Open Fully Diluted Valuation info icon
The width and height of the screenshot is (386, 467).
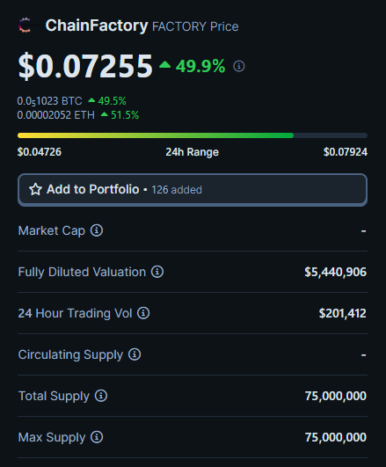pyautogui.click(x=157, y=272)
